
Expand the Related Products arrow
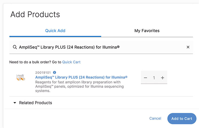pos(15,103)
